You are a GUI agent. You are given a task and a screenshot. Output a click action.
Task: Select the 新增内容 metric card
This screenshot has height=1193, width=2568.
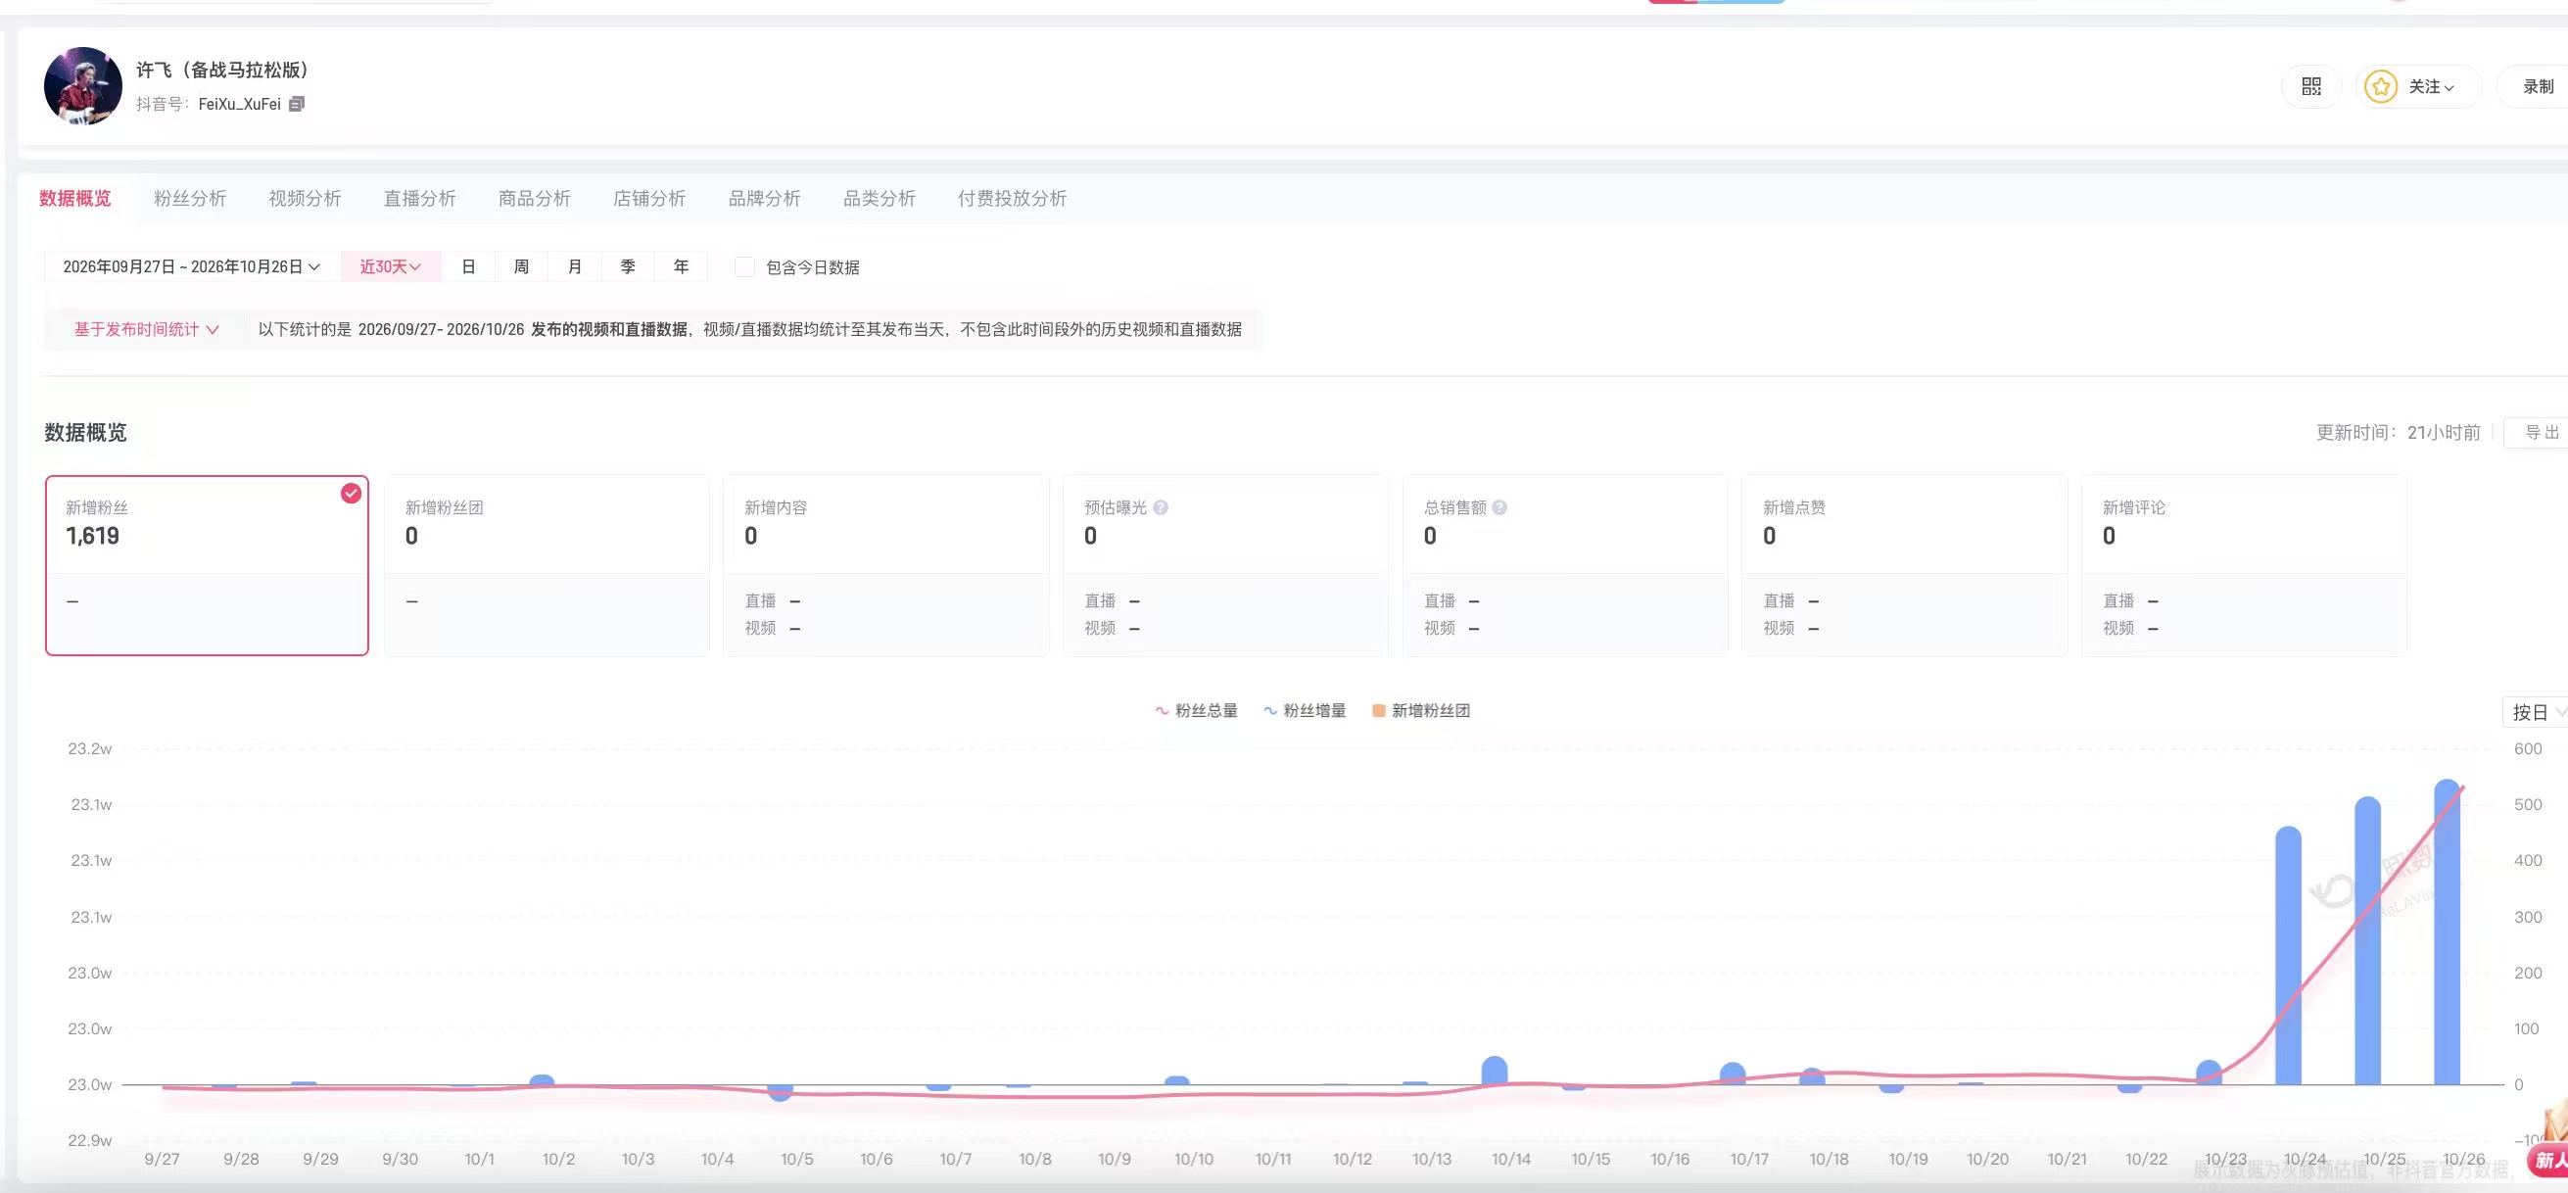click(x=886, y=565)
